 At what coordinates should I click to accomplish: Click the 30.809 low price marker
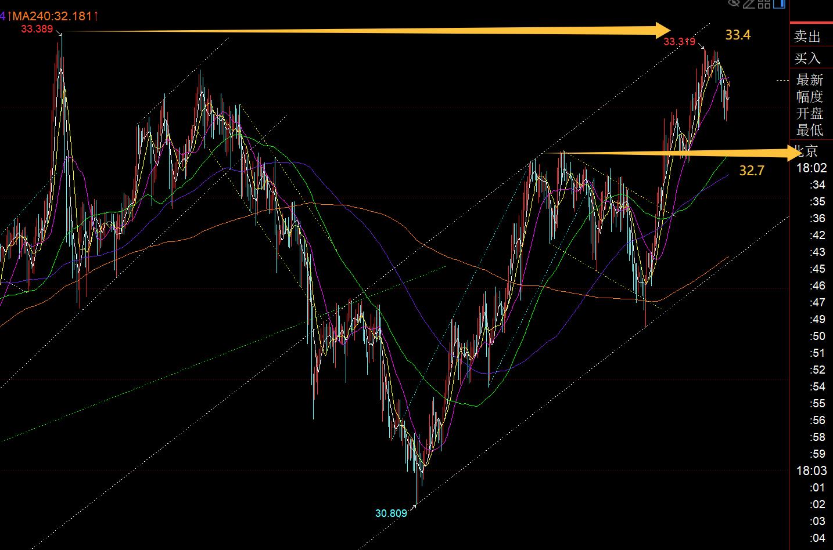tap(391, 513)
